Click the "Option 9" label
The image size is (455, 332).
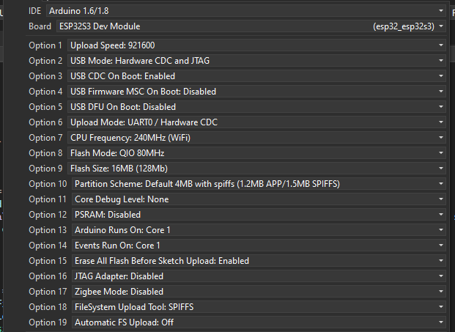[x=45, y=169]
